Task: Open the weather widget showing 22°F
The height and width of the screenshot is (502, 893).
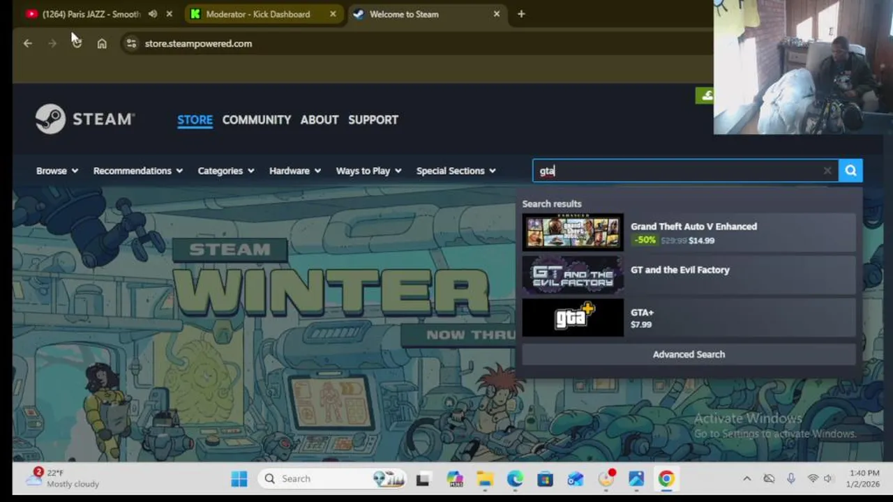Action: (x=63, y=478)
